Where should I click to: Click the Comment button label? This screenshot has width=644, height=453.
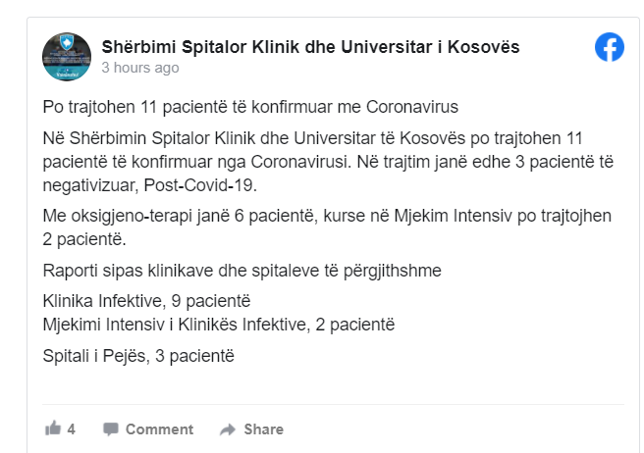coord(159,429)
